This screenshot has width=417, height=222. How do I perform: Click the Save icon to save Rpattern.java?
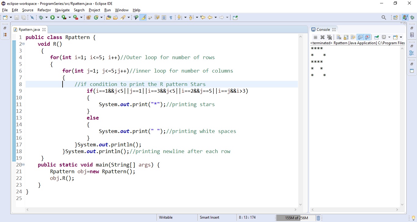[x=16, y=17]
